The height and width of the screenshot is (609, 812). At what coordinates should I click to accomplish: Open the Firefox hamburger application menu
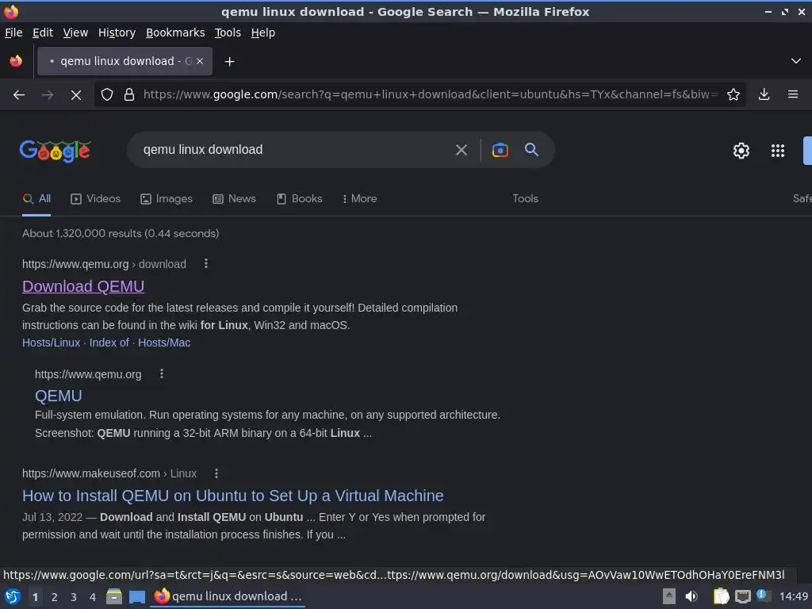(x=793, y=94)
